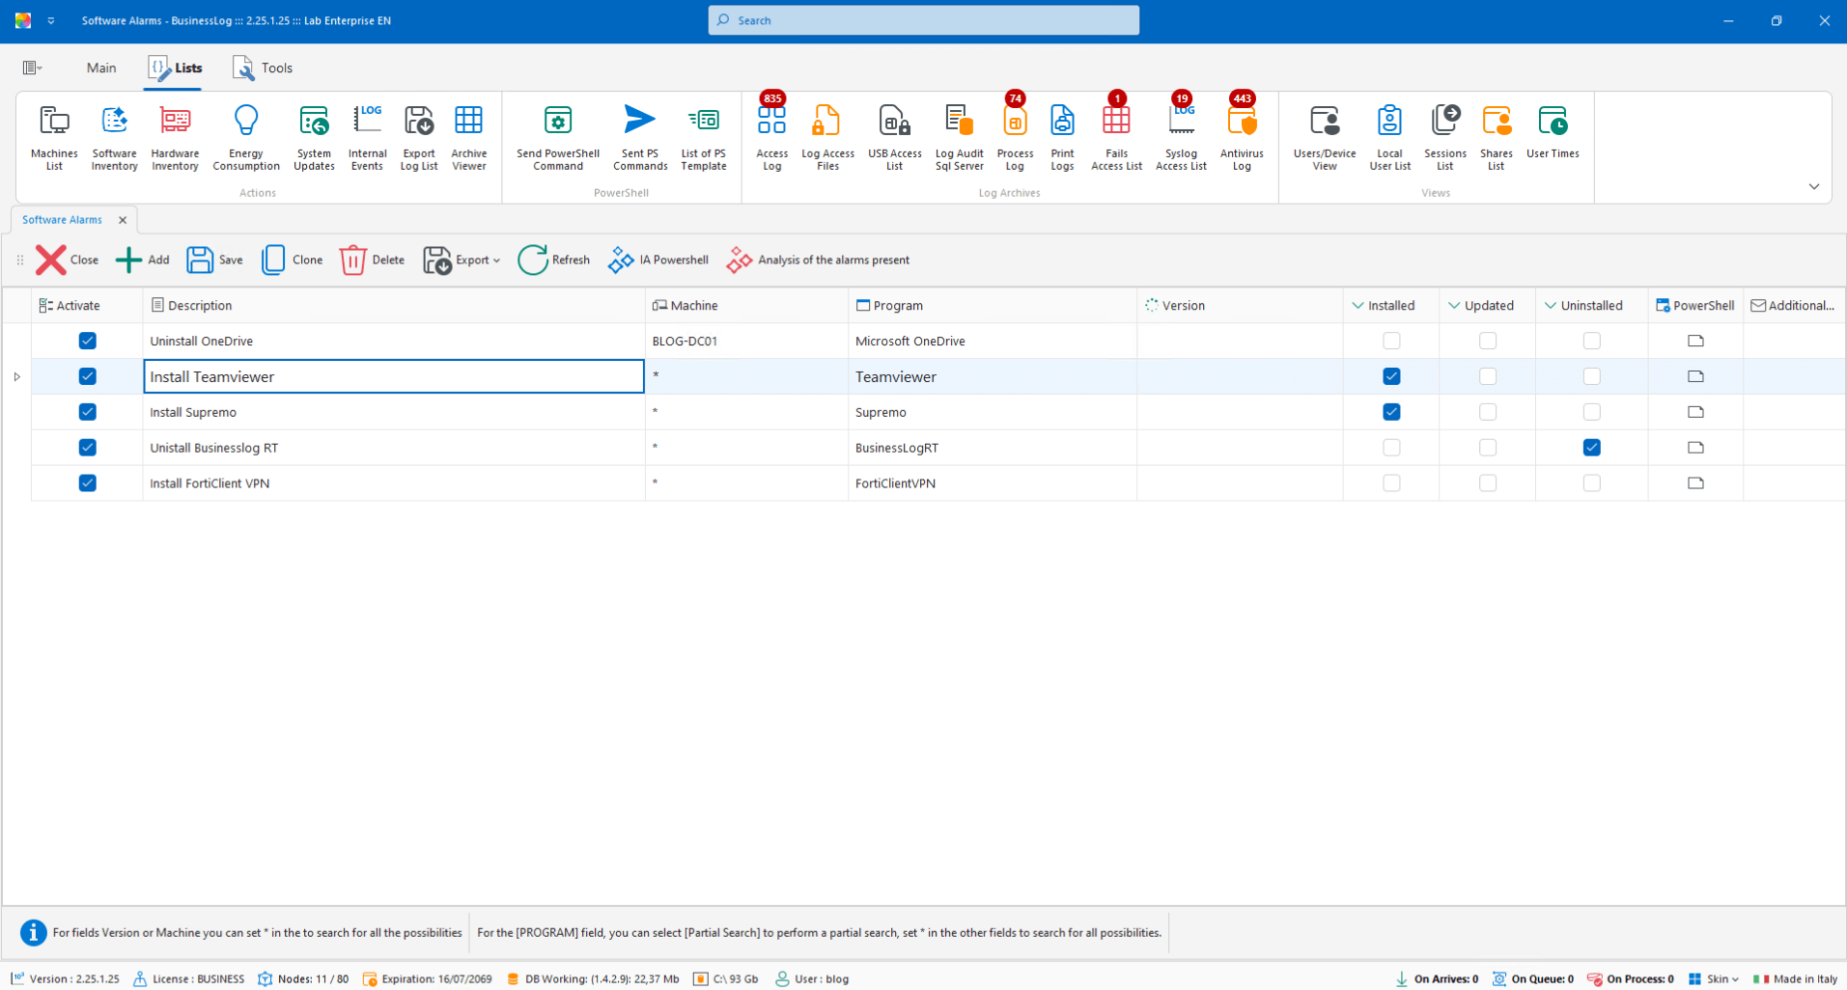The height and width of the screenshot is (990, 1847).
Task: Toggle Uninstalled checkbox for Unistall Businesslog RT
Action: tap(1591, 448)
